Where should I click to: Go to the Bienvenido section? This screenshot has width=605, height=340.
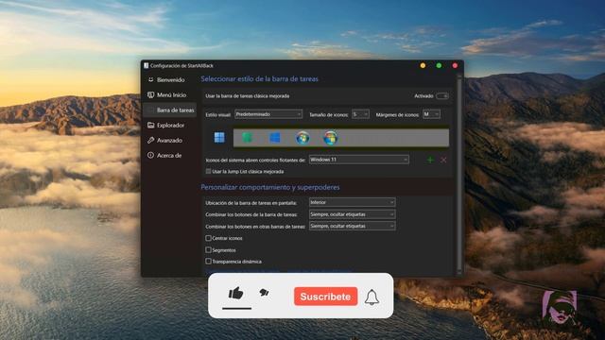[169, 79]
